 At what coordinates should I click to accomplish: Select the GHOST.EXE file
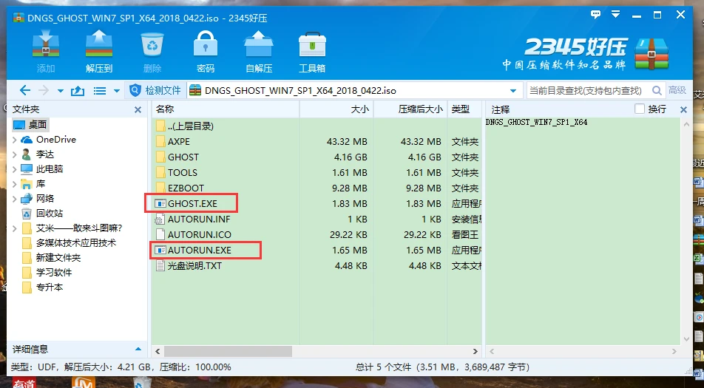click(194, 203)
